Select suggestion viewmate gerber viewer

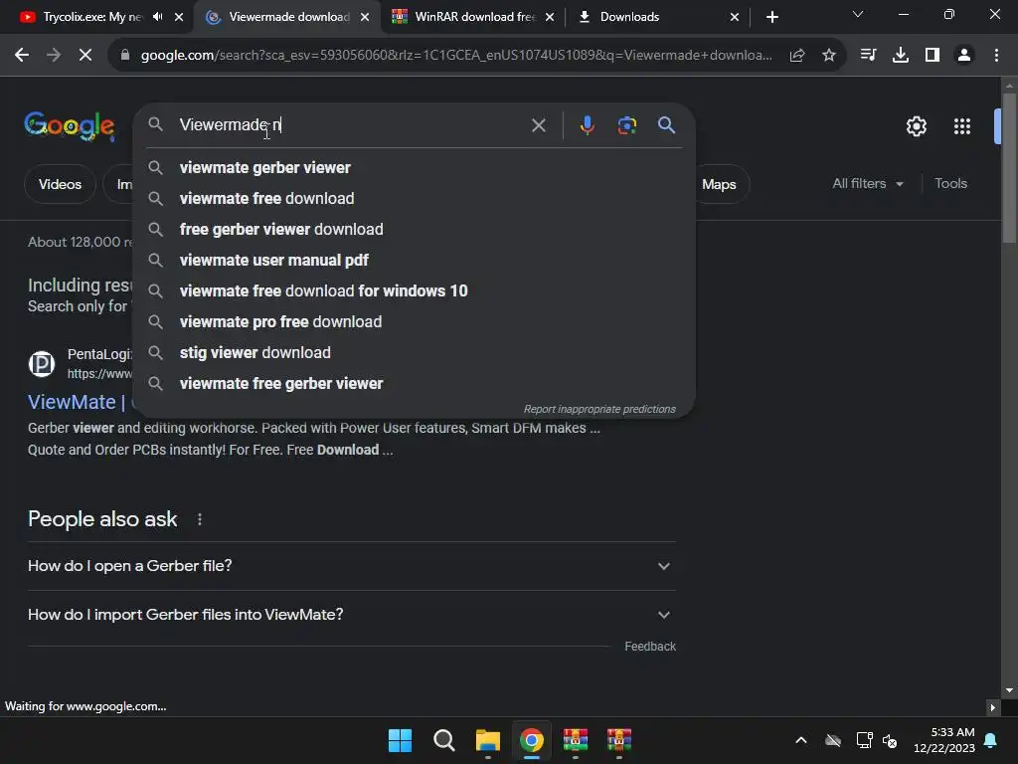click(x=415, y=167)
